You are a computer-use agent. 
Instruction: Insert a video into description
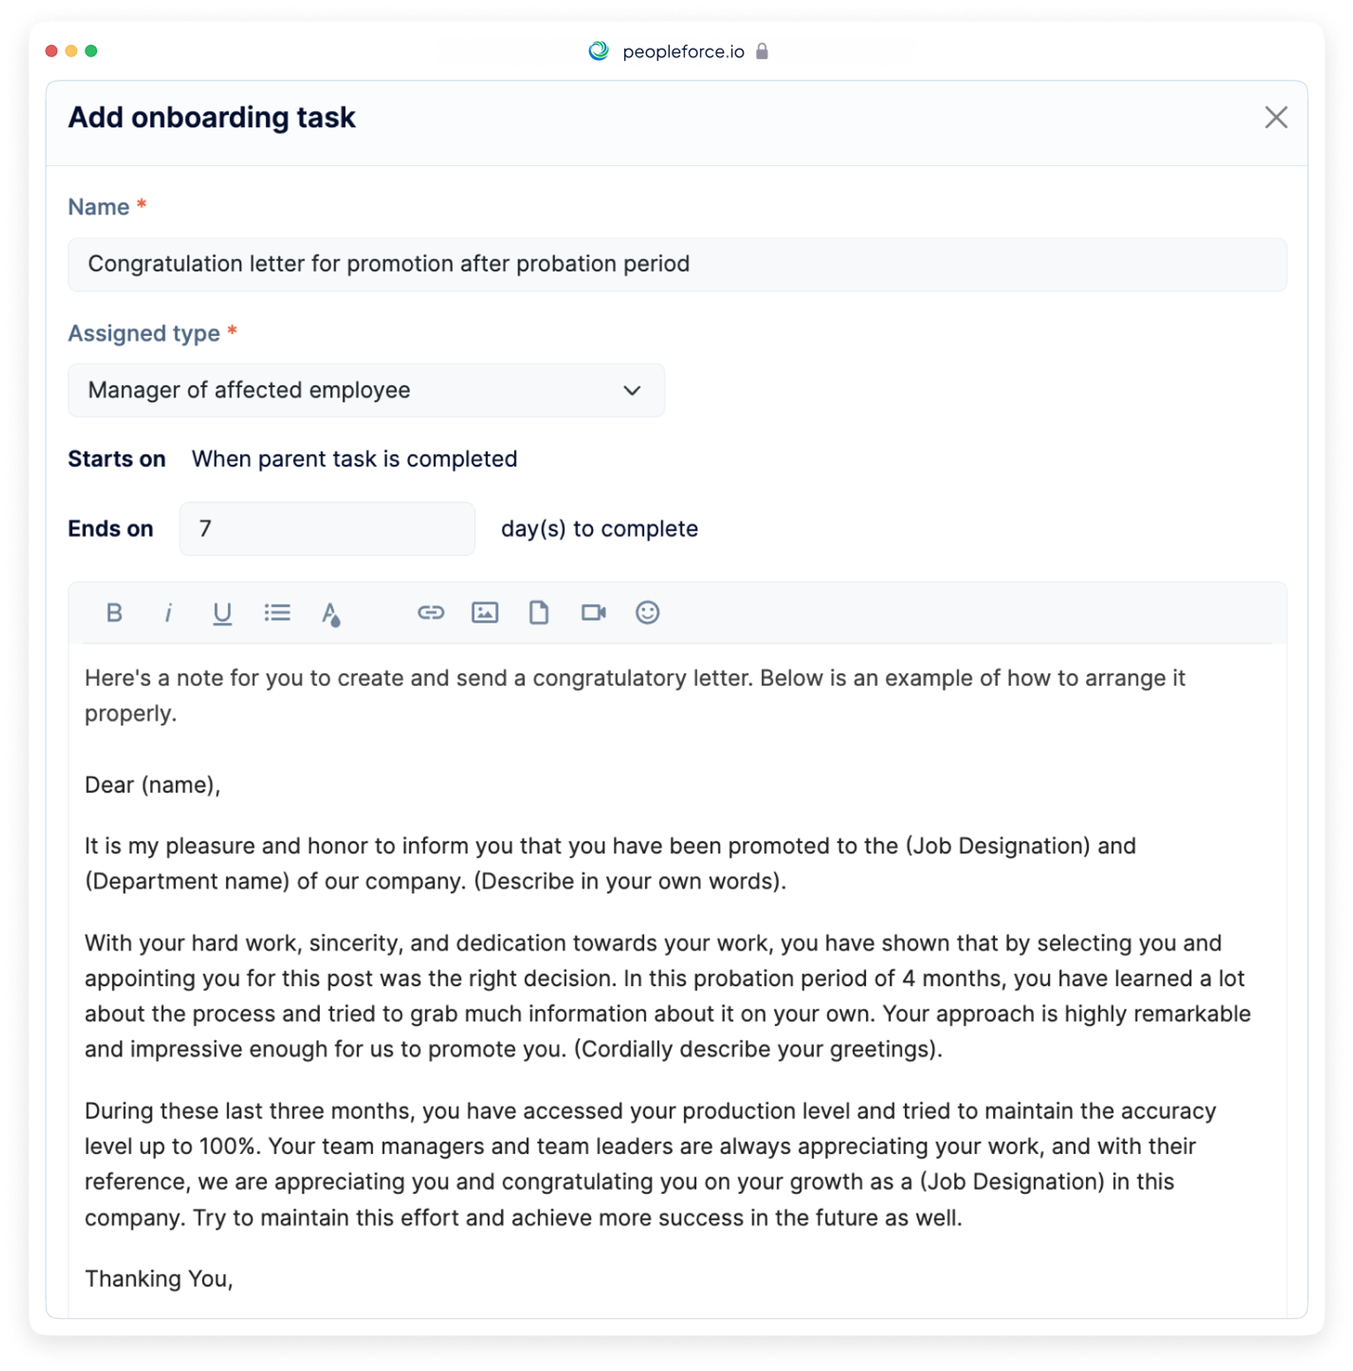(x=595, y=611)
